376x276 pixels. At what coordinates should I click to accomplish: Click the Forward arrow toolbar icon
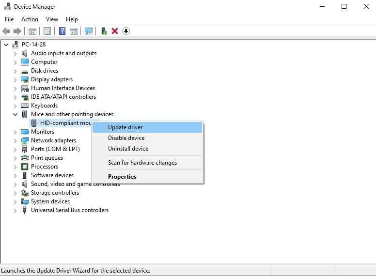(17, 31)
